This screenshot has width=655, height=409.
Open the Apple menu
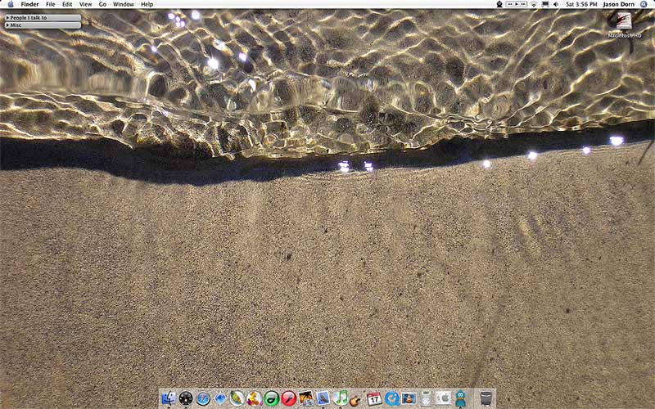click(11, 4)
